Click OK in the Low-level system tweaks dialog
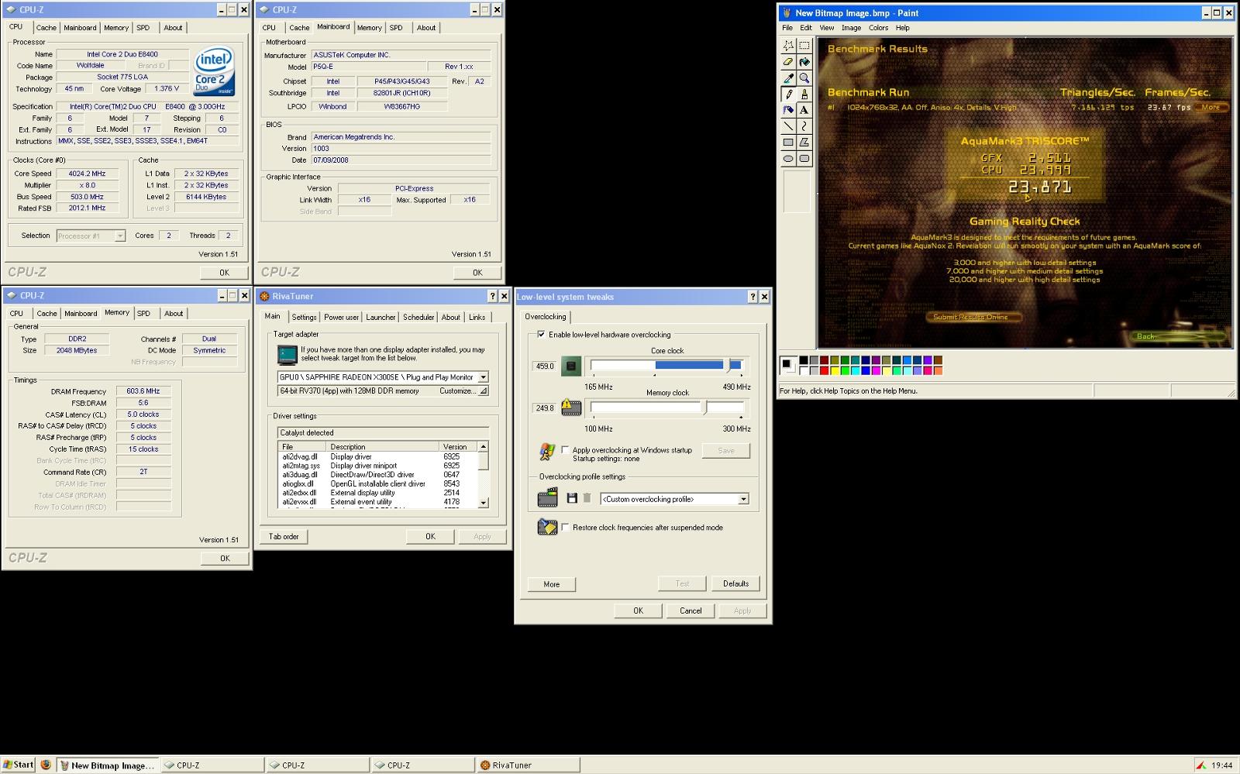The height and width of the screenshot is (774, 1240). point(638,611)
